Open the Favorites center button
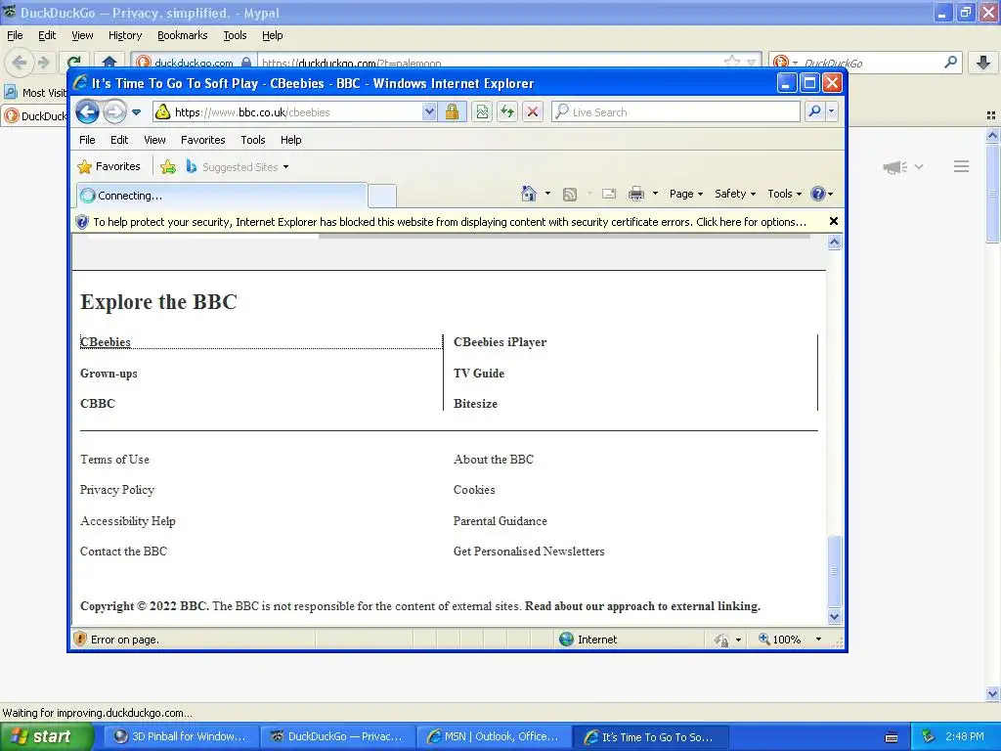 (109, 166)
